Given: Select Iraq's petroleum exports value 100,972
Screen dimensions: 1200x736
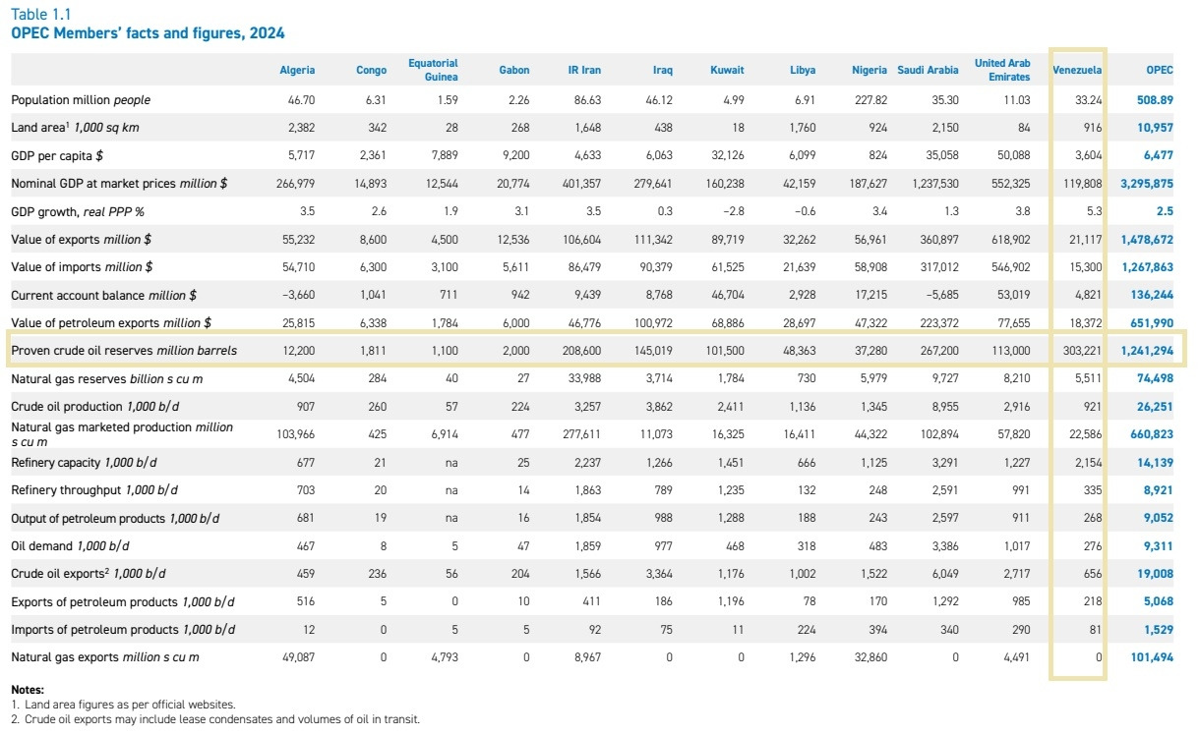Looking at the screenshot, I should coord(654,322).
